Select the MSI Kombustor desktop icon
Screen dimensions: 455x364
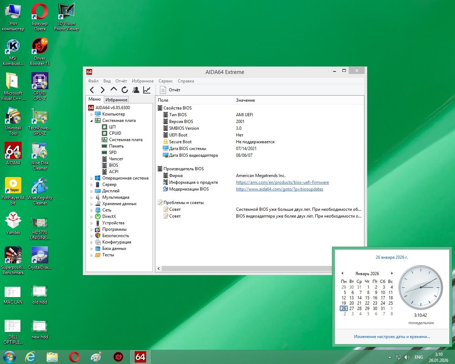point(13,52)
